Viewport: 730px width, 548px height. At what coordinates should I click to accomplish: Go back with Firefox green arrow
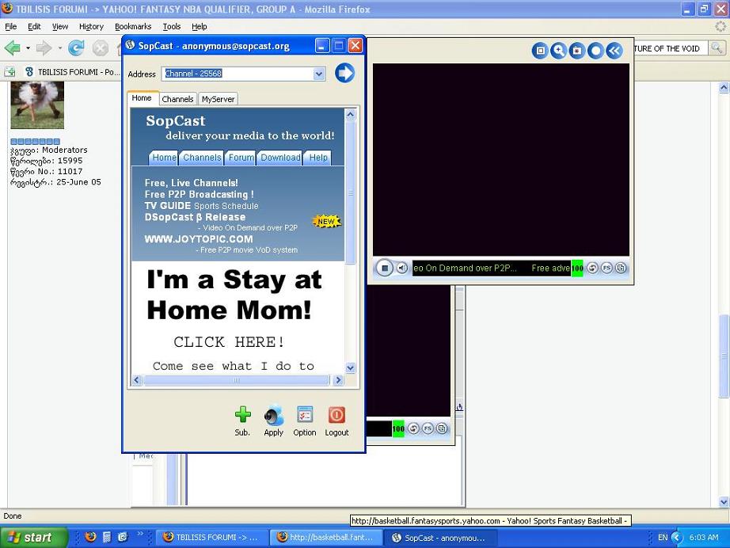point(13,48)
